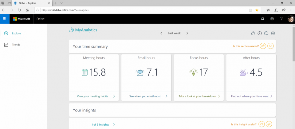Open the Office app launcher waffle

point(5,19)
